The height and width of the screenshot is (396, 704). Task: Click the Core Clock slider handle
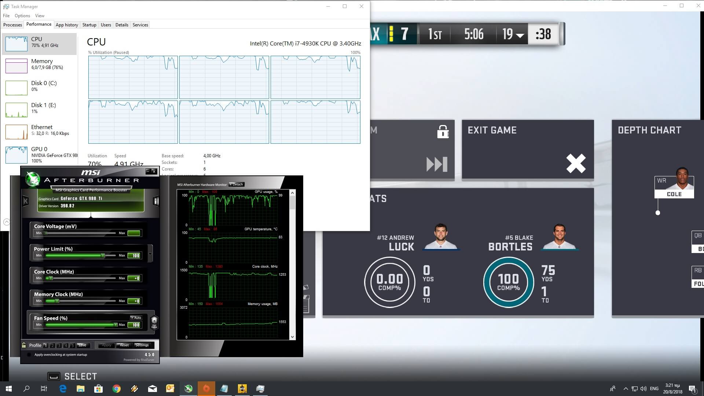point(51,278)
